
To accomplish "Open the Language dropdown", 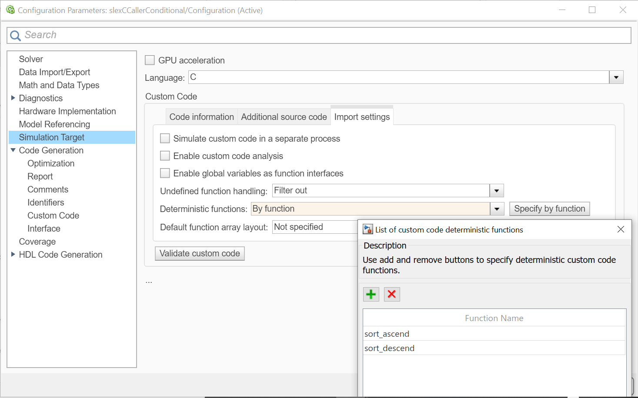I will pyautogui.click(x=616, y=77).
